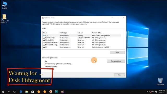
Task: Launch Microsoft Edge from the taskbar
Action: (21, 92)
